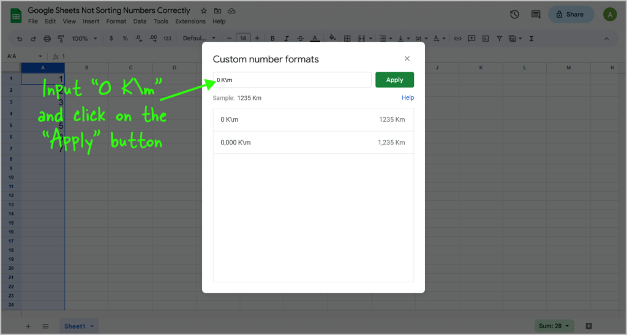
Task: Open the account avatar A
Action: pos(610,15)
